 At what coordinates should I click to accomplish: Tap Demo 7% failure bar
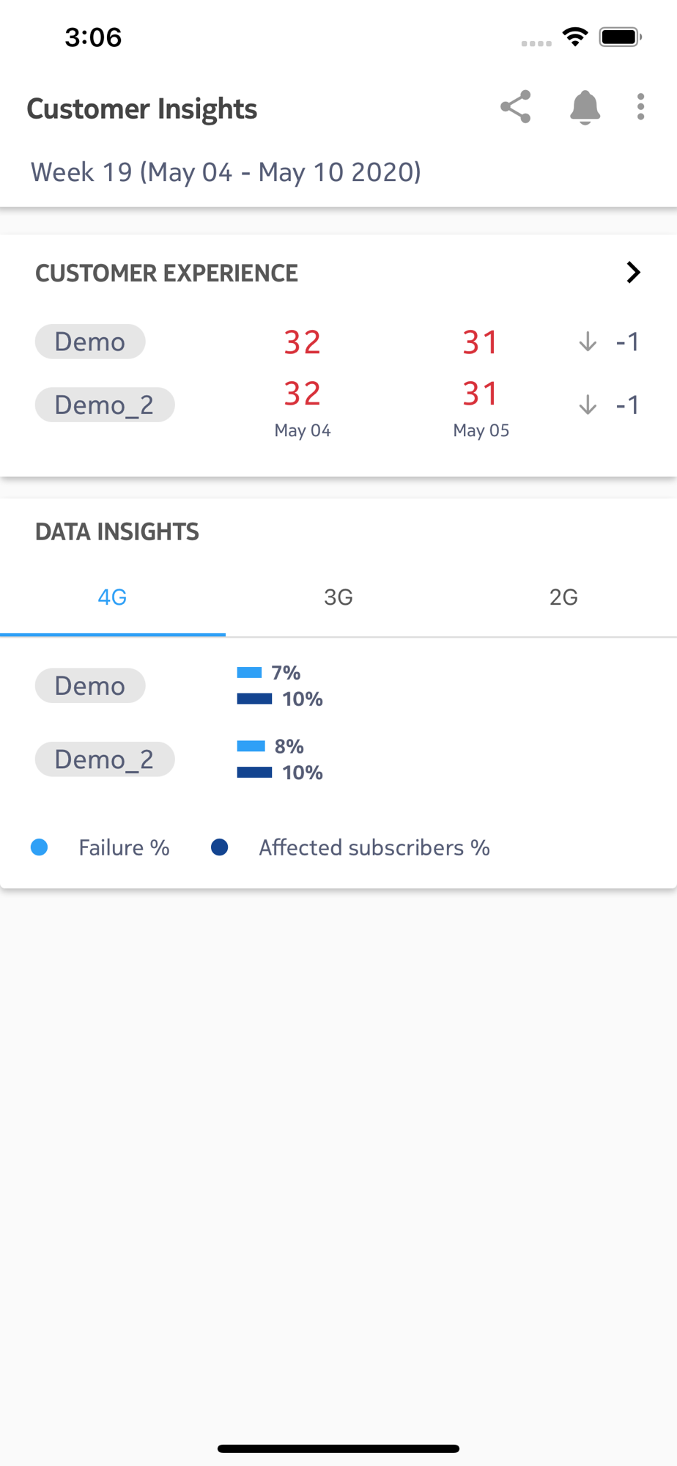[249, 672]
